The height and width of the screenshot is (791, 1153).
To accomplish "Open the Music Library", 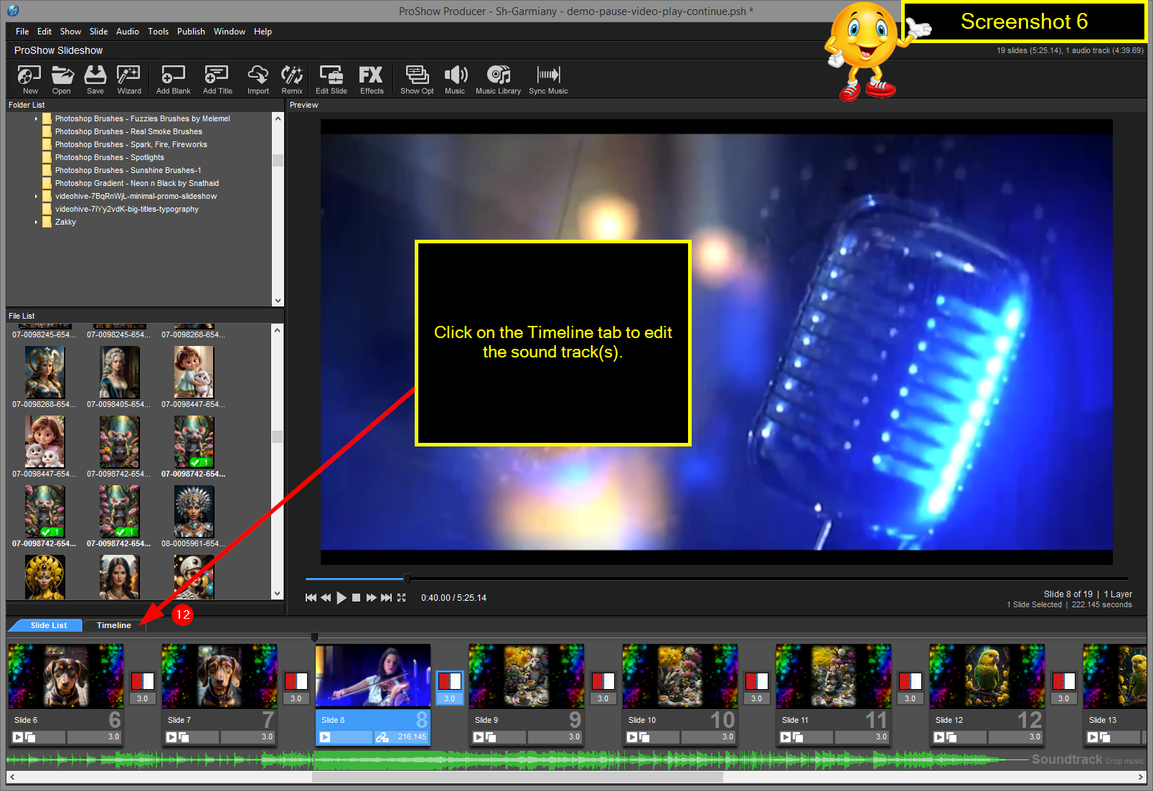I will [498, 79].
